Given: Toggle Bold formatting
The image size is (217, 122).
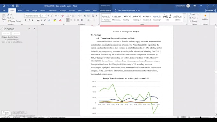Looking at the screenshot, I should click(x=26, y=20).
